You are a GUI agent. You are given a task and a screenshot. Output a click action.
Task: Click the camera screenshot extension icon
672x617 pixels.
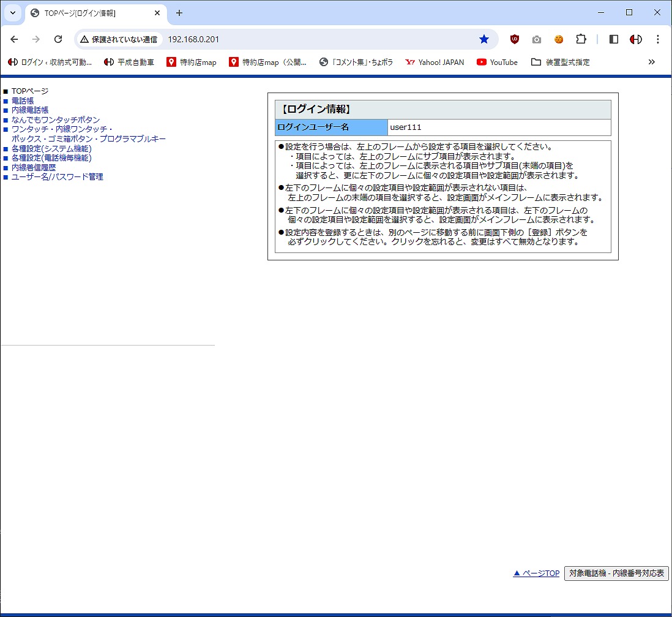coord(537,39)
